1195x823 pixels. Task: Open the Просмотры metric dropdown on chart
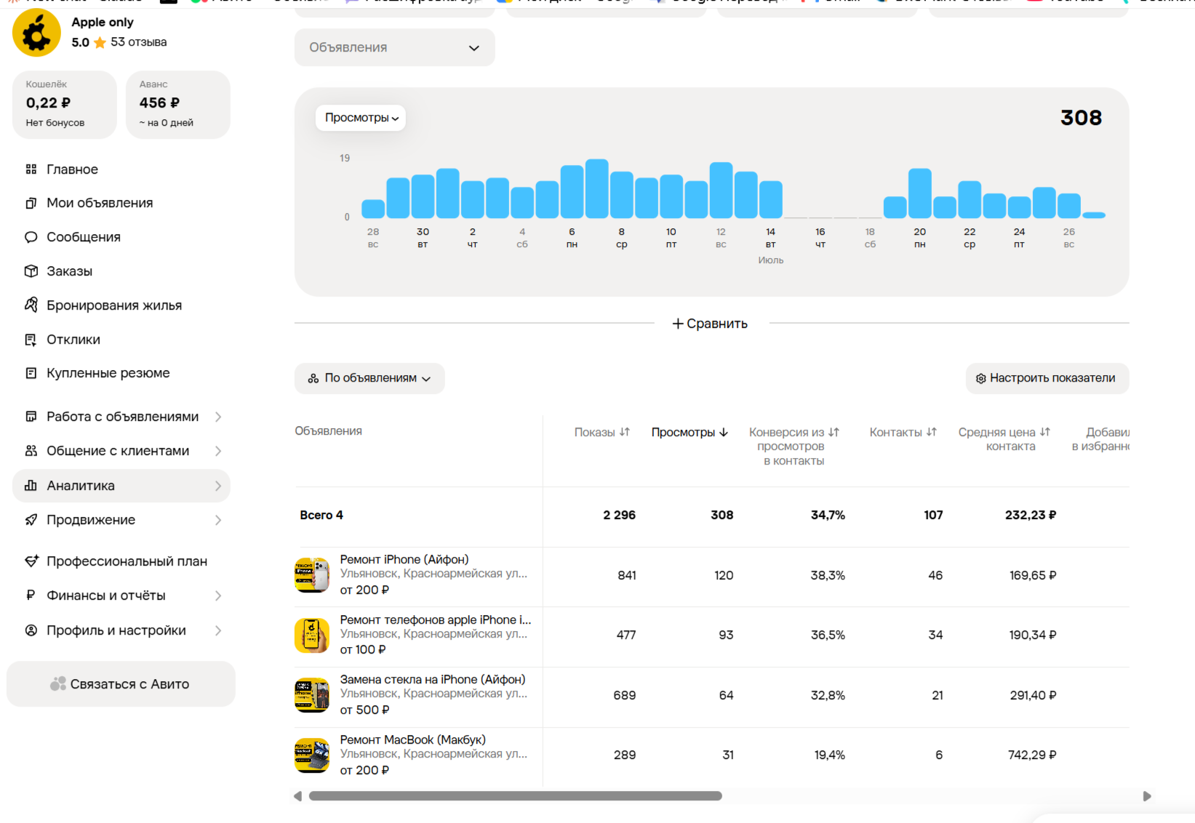pyautogui.click(x=361, y=118)
